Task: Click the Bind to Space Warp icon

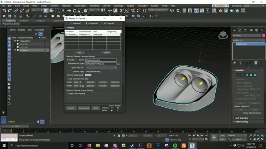Action: 27,11
